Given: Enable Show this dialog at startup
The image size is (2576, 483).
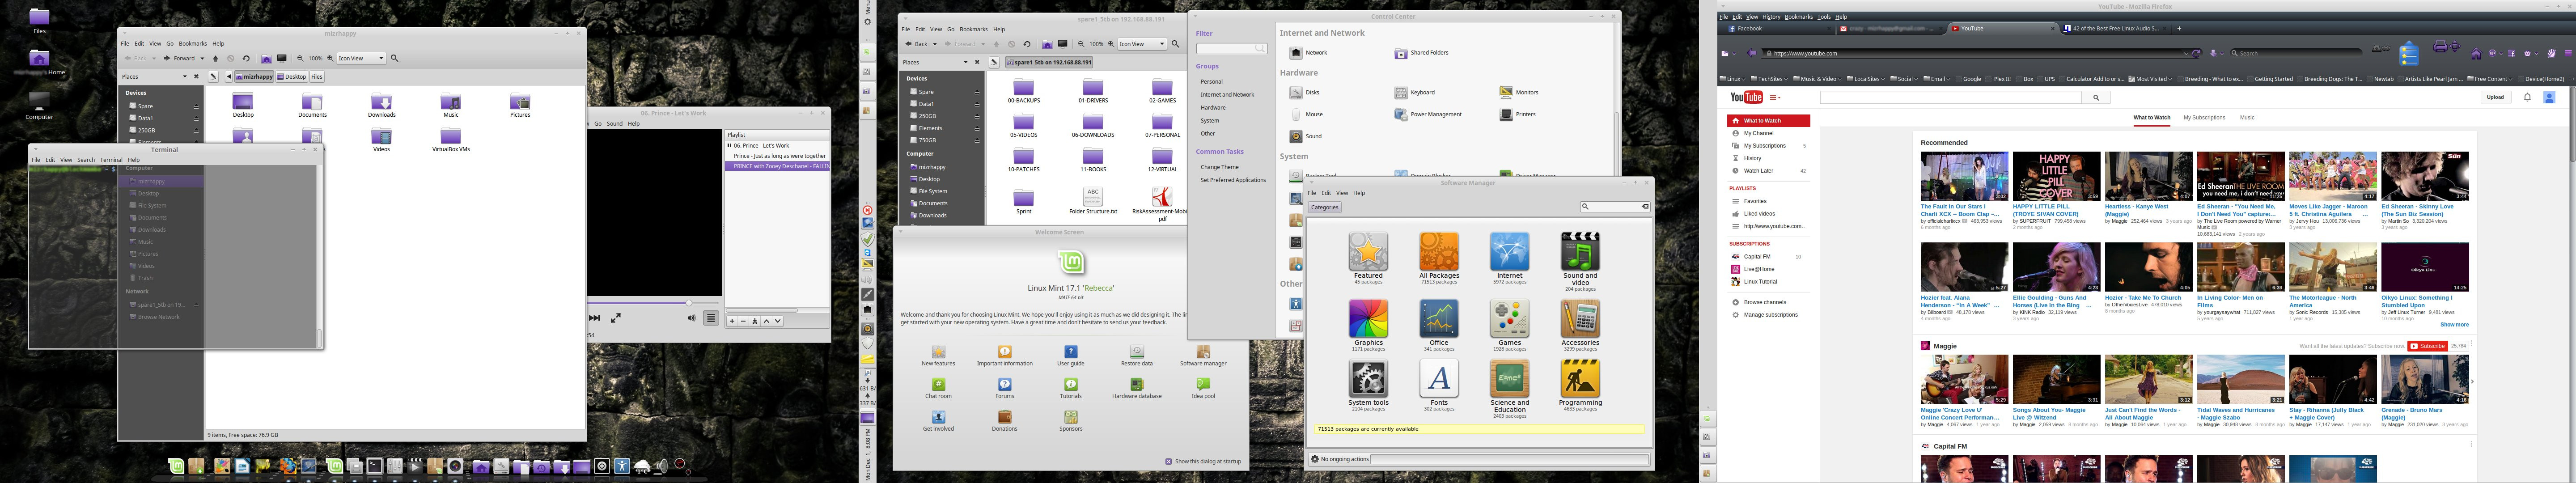Looking at the screenshot, I should 1168,461.
